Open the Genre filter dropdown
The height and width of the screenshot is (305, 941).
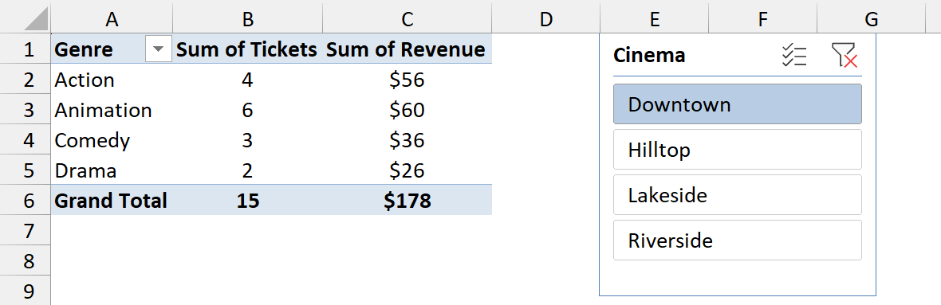(x=159, y=49)
